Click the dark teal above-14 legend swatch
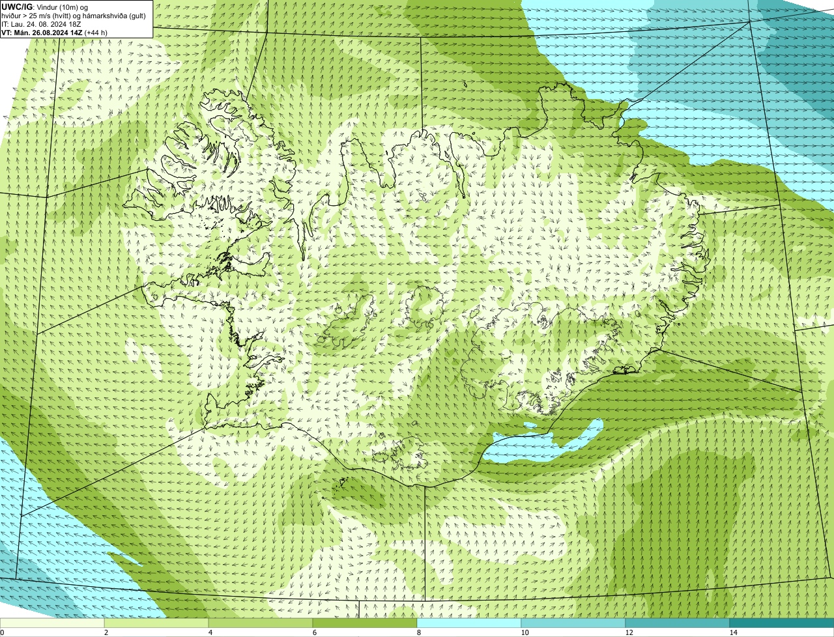 [782, 623]
